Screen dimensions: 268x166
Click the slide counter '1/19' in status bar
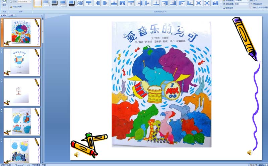click(x=7, y=165)
